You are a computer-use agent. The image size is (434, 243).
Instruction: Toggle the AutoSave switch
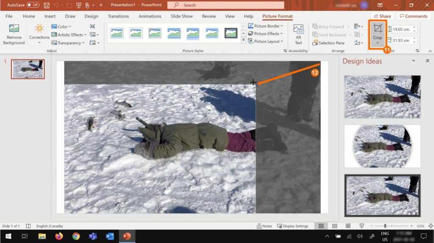(33, 5)
